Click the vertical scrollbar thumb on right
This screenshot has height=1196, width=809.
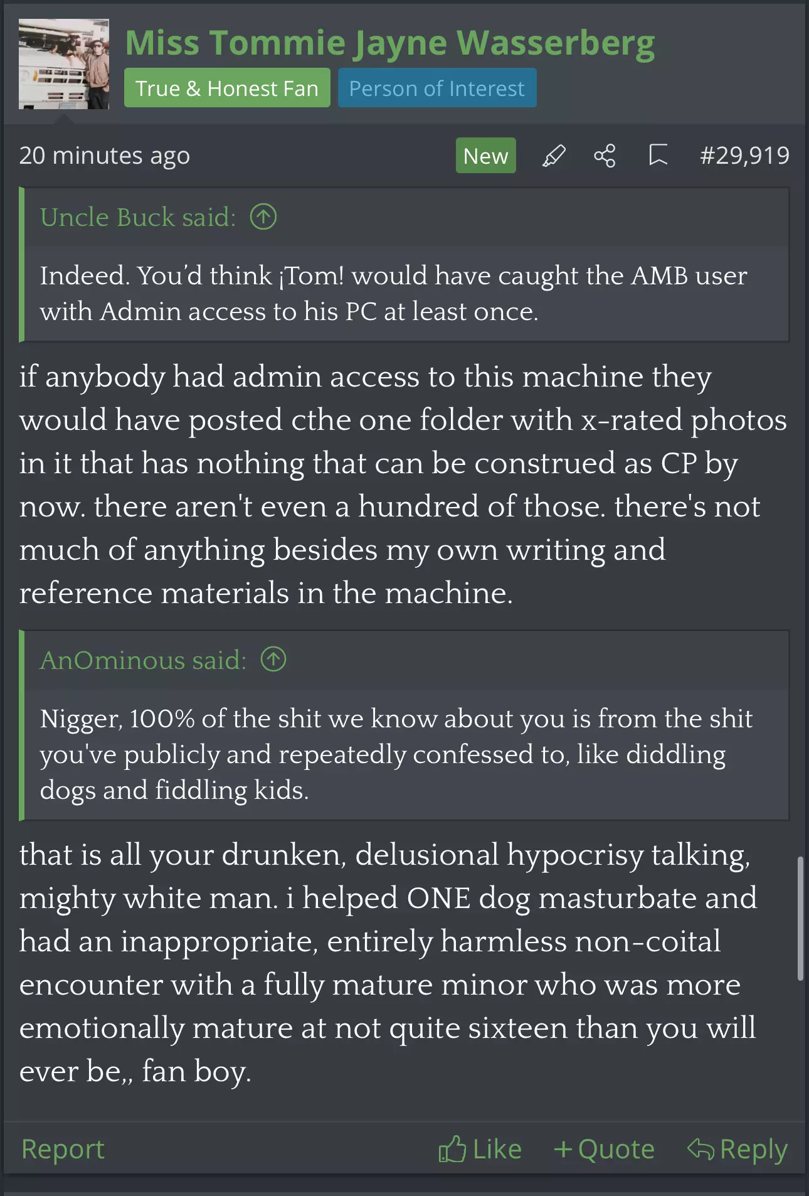(800, 918)
